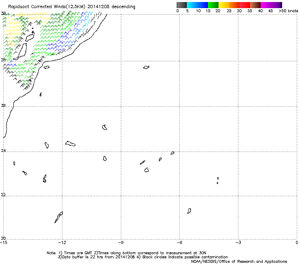Click the longitude axis label '-15'
Viewport: 300px width, 264px height.
(x=4, y=242)
